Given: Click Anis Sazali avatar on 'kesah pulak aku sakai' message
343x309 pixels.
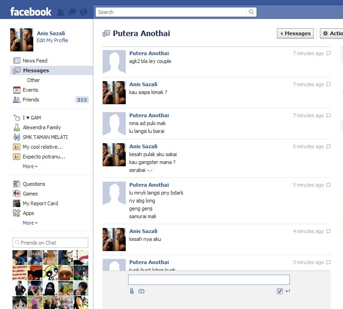Looking at the screenshot, I should click(x=114, y=155).
